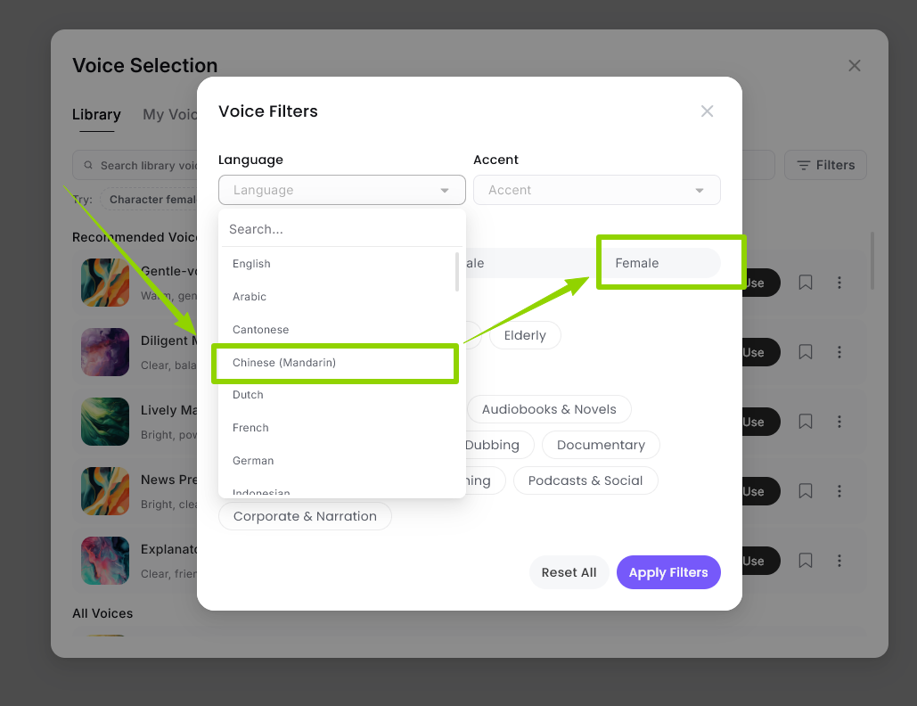Expand the Language dropdown arrow

445,191
